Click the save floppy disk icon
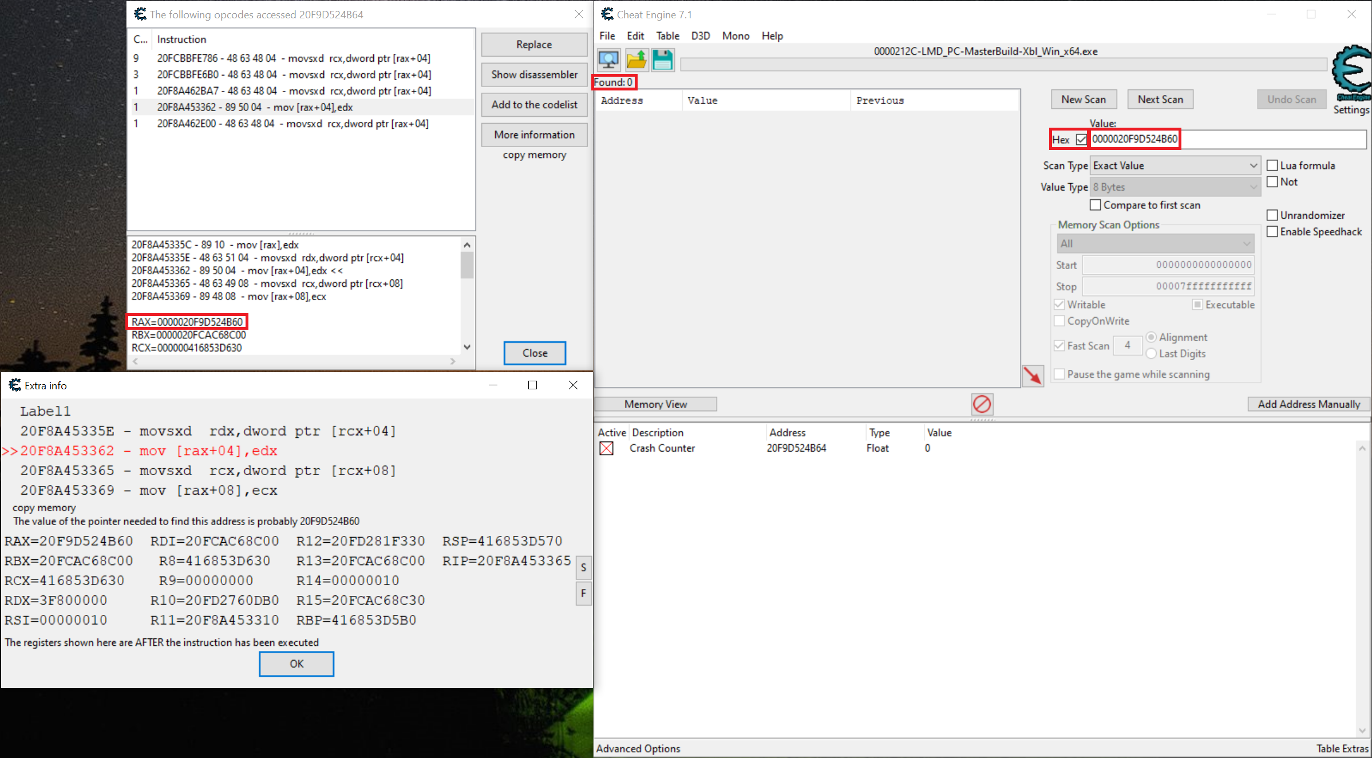This screenshot has height=758, width=1372. pyautogui.click(x=663, y=60)
